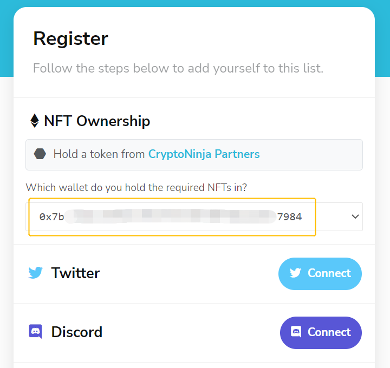Viewport: 390px width, 368px height.
Task: Expand the wallet selector chevron arrow
Action: pyautogui.click(x=355, y=216)
